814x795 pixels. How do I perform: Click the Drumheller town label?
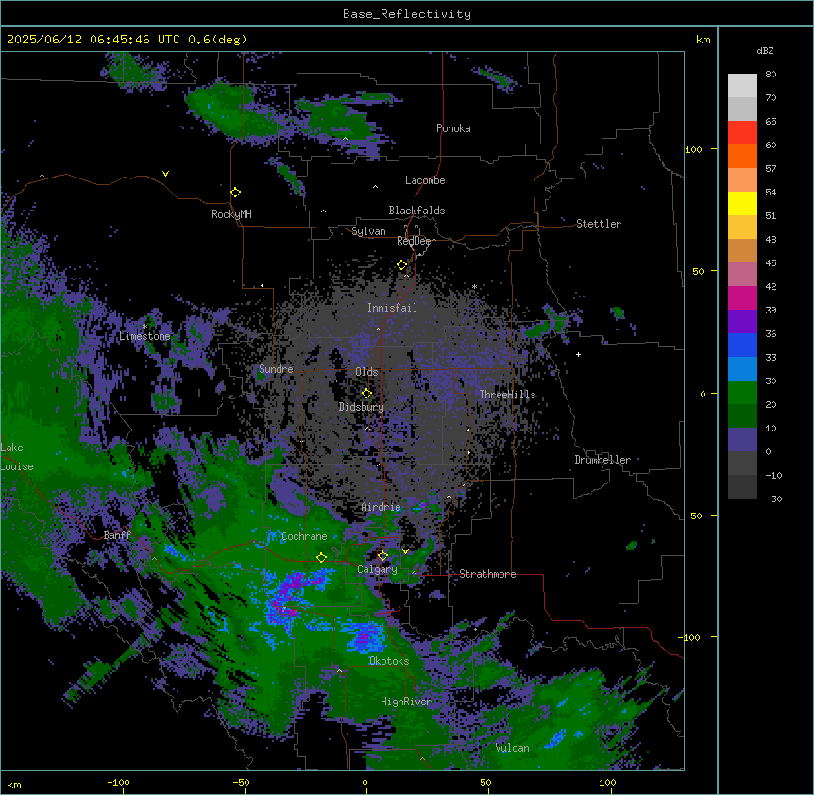(x=602, y=460)
